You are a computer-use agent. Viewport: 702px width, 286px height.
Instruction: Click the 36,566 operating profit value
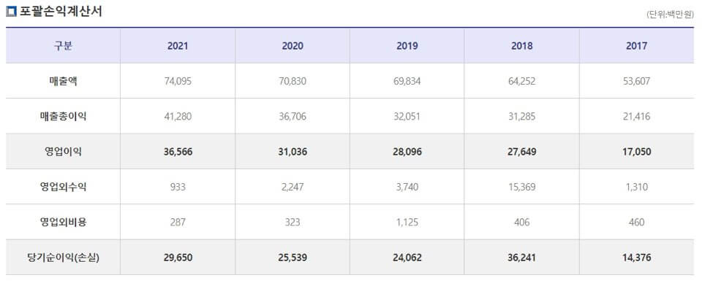178,152
